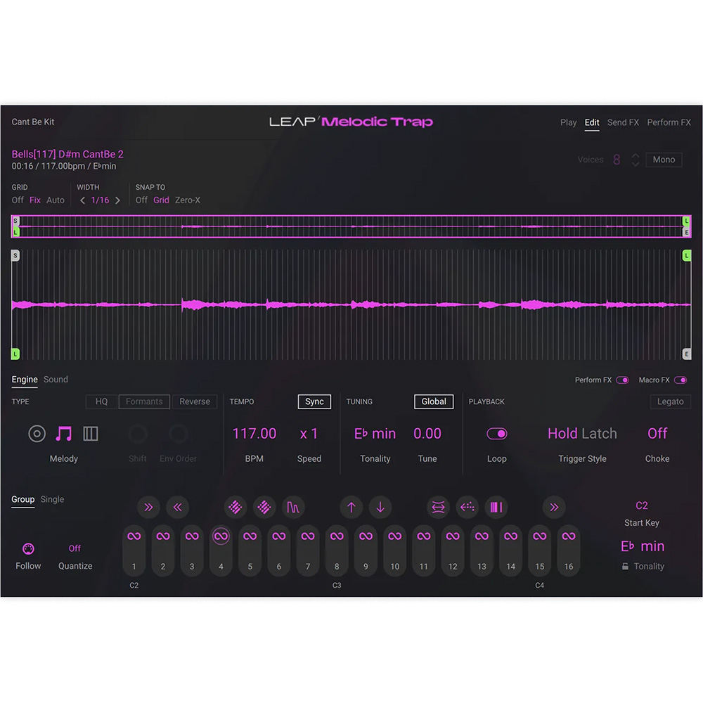The height and width of the screenshot is (703, 703).
Task: Switch to the Sound tab
Action: [x=56, y=379]
